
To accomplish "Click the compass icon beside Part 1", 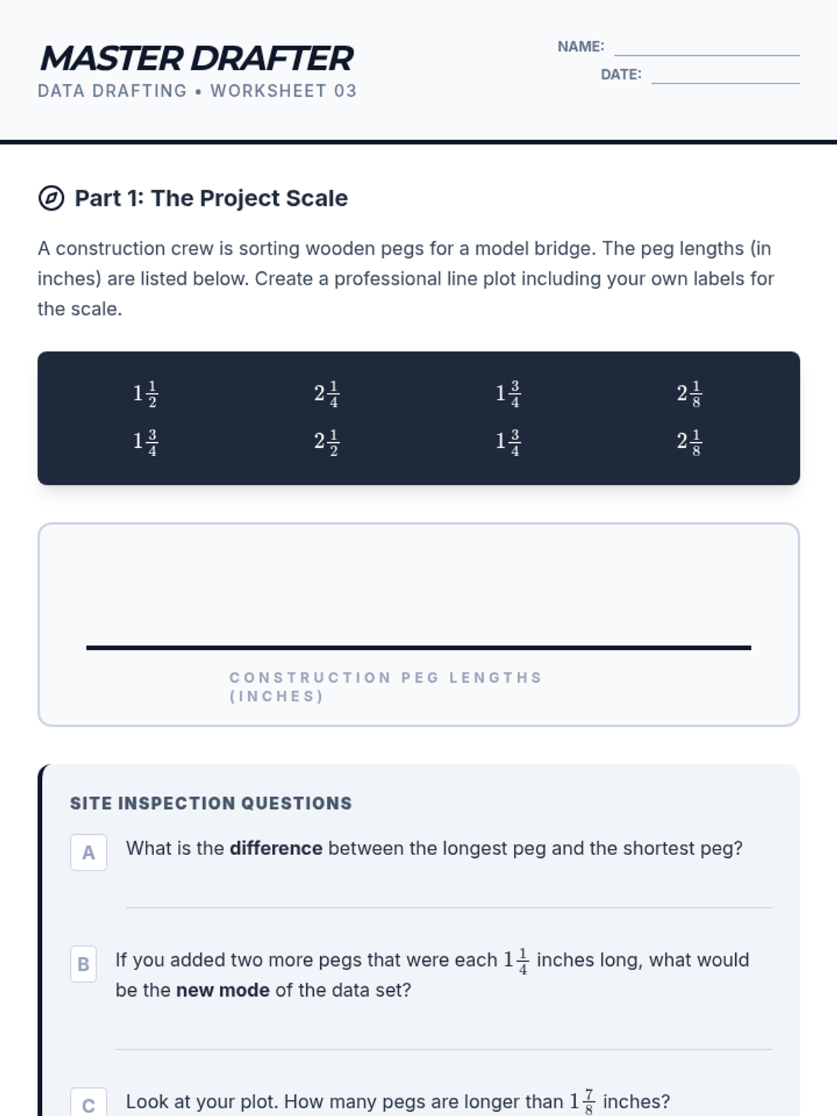I will [x=51, y=198].
